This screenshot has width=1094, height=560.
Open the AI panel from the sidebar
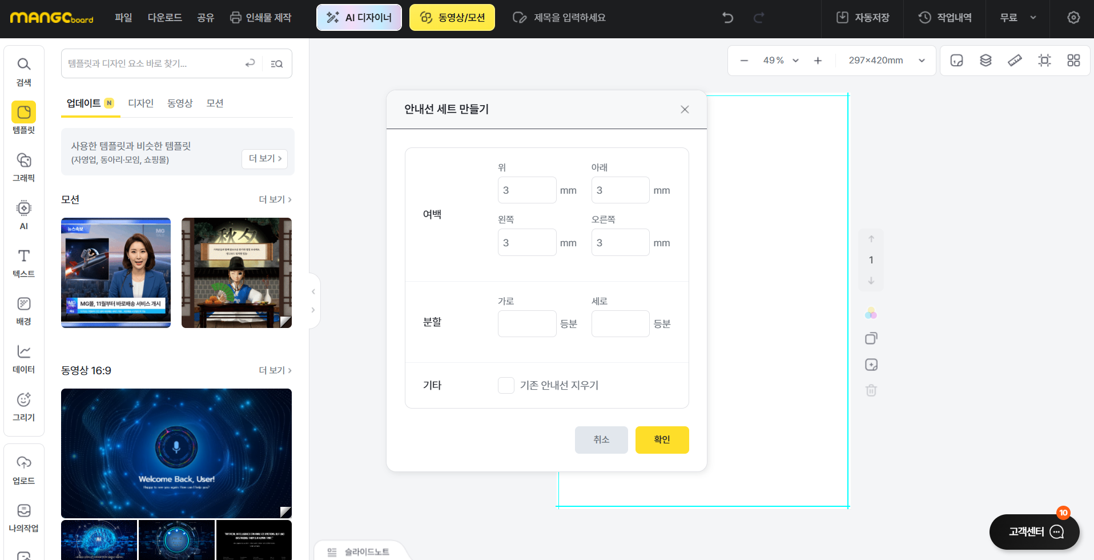[23, 214]
